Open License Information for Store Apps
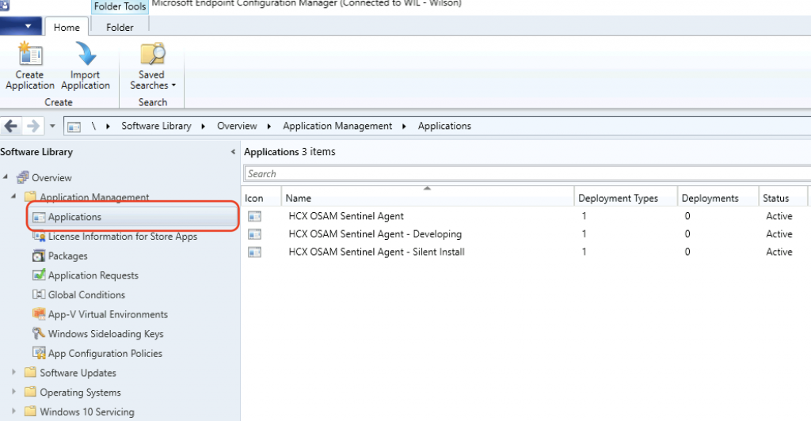The height and width of the screenshot is (421, 811). coord(123,237)
